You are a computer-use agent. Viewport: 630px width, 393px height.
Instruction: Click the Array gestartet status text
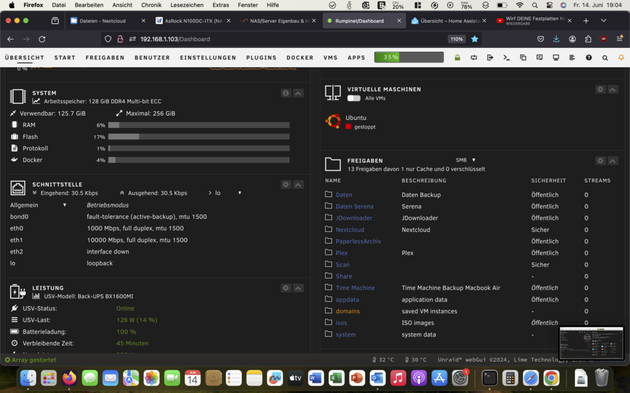coord(34,360)
